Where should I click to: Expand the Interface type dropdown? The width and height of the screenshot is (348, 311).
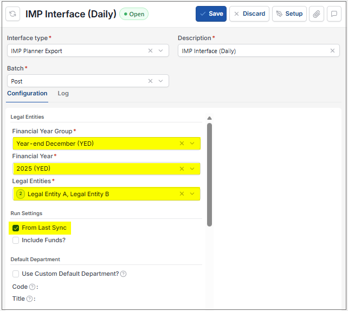point(160,51)
